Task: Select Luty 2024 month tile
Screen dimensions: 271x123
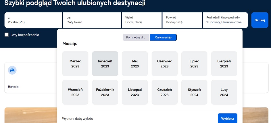Action: (224, 92)
